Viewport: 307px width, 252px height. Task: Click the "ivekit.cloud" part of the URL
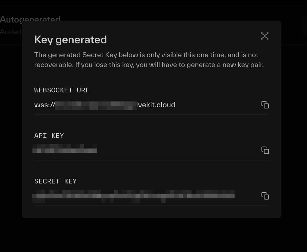tap(156, 105)
